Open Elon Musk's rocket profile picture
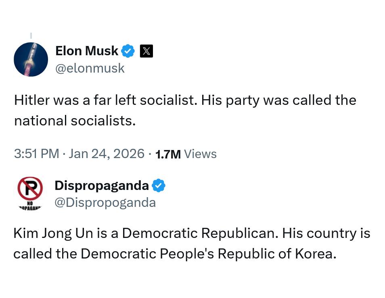The width and height of the screenshot is (385, 298). [x=31, y=59]
